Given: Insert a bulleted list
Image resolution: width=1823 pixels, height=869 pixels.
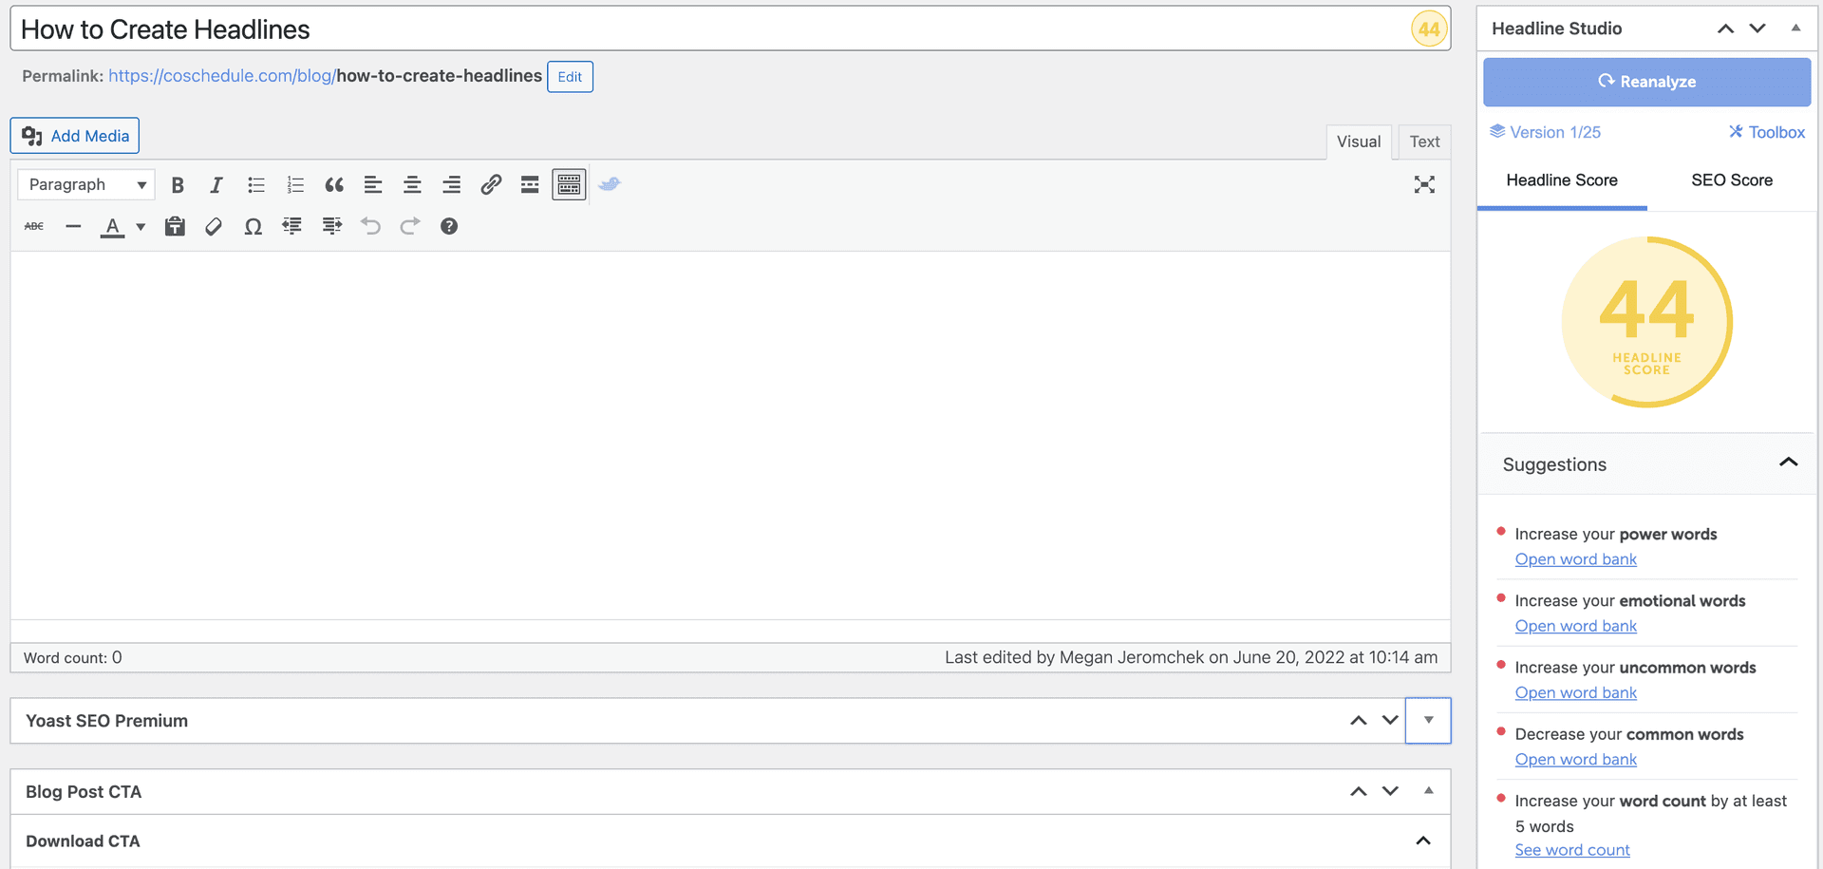Looking at the screenshot, I should click(256, 184).
